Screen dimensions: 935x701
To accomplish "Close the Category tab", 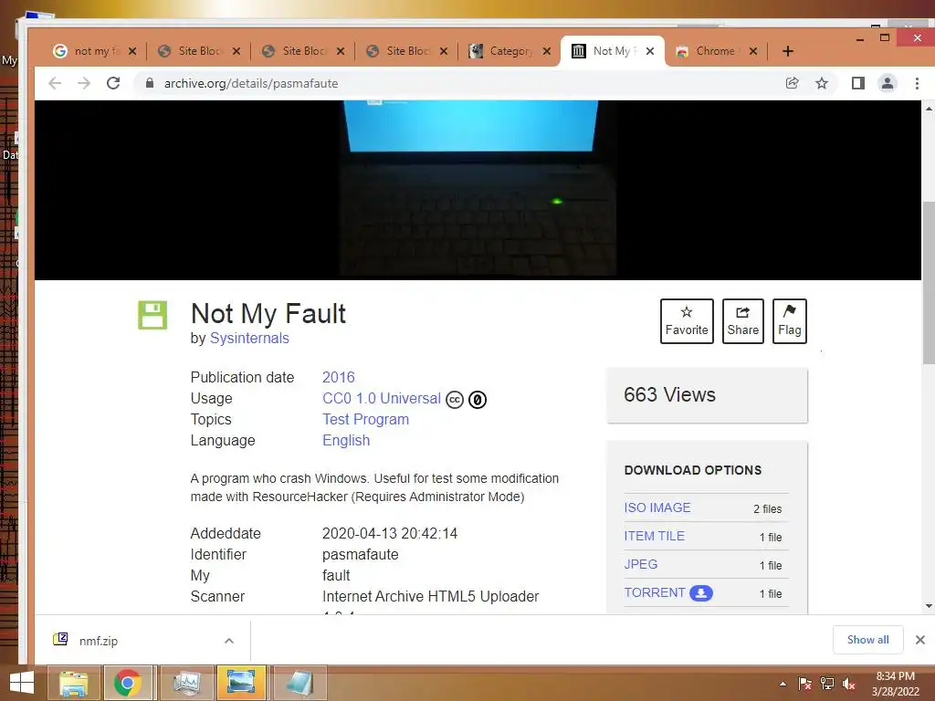I will coord(547,51).
